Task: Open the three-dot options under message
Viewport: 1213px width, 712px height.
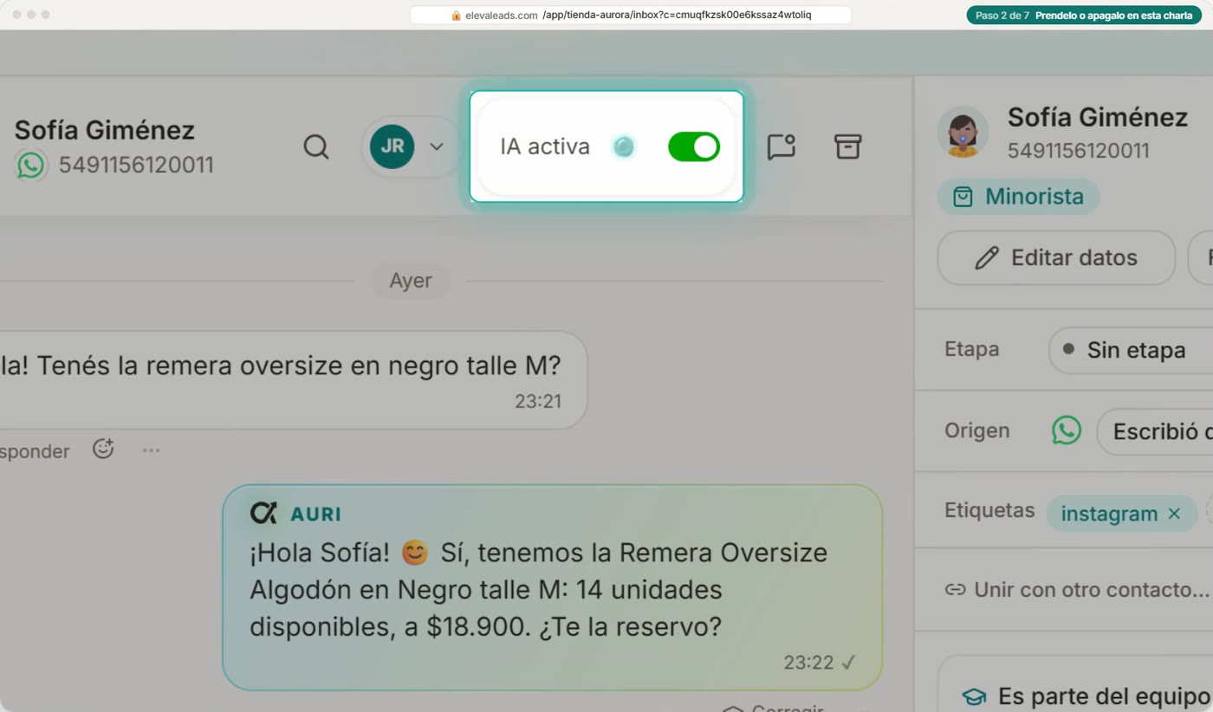Action: tap(151, 450)
